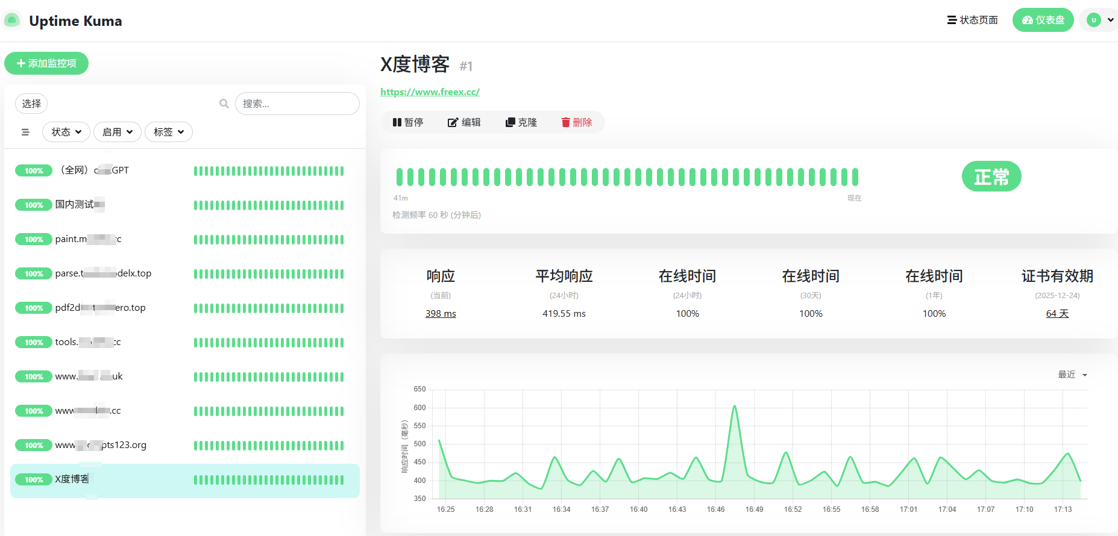This screenshot has height=536, width=1118.
Task: Select the X度博客 monitor in list
Action: pos(185,480)
